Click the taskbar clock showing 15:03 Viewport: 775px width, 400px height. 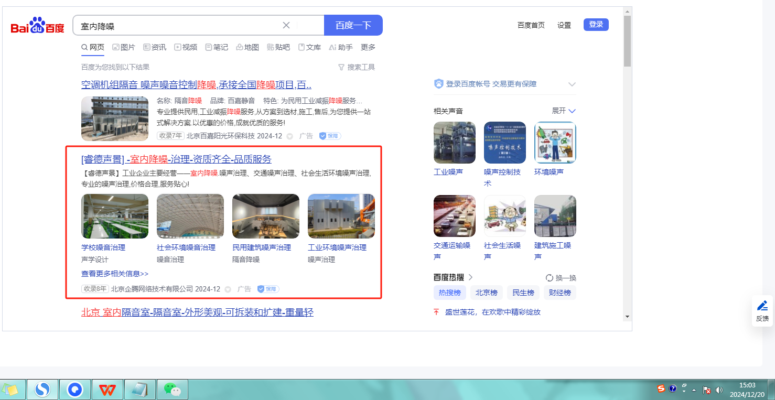click(747, 390)
